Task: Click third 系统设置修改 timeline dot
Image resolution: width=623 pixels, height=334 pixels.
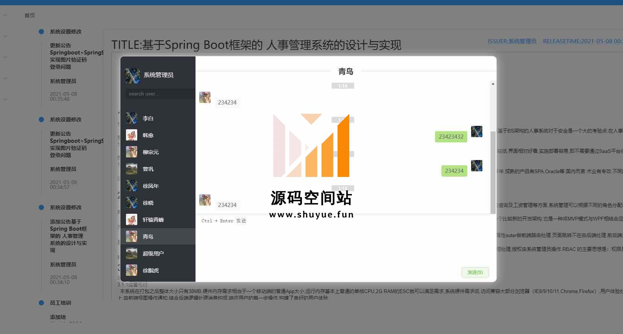Action: click(x=41, y=207)
